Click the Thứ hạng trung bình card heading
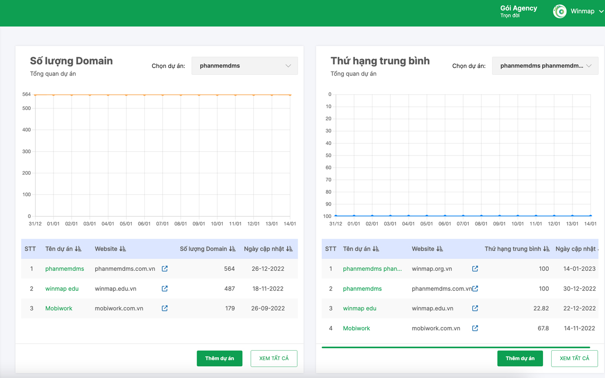This screenshot has width=605, height=378. [x=380, y=60]
